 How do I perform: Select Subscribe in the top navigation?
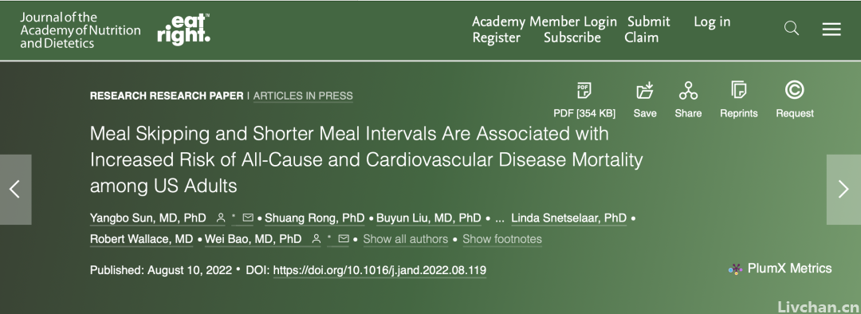pos(572,37)
